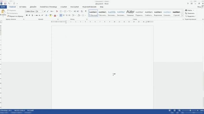Undo the last action
Screen dimensions: 204x114
pyautogui.click(x=9, y=3)
